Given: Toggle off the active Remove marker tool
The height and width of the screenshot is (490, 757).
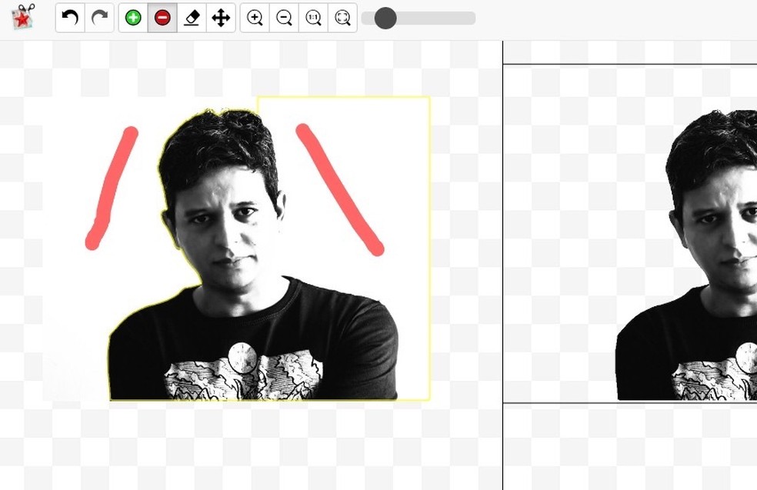Looking at the screenshot, I should click(x=162, y=18).
